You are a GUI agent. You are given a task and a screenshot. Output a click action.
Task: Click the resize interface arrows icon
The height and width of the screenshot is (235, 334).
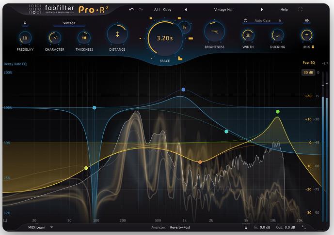tap(304, 227)
